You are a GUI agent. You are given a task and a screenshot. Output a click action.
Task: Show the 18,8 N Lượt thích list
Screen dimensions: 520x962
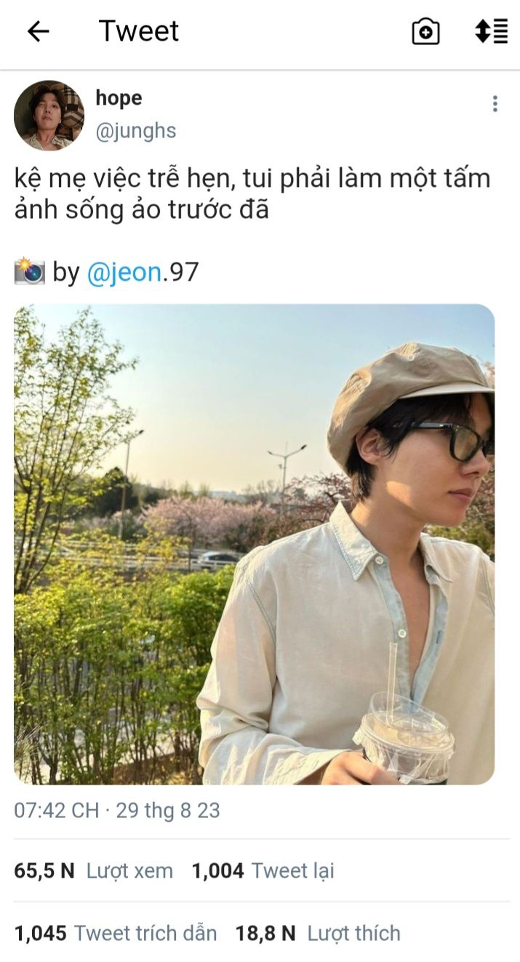coord(318,933)
